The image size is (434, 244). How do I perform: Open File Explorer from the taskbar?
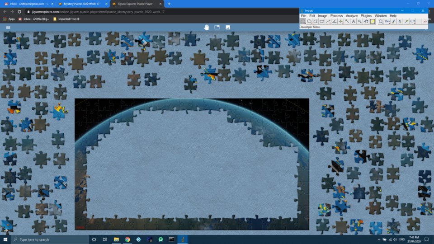pyautogui.click(x=116, y=239)
